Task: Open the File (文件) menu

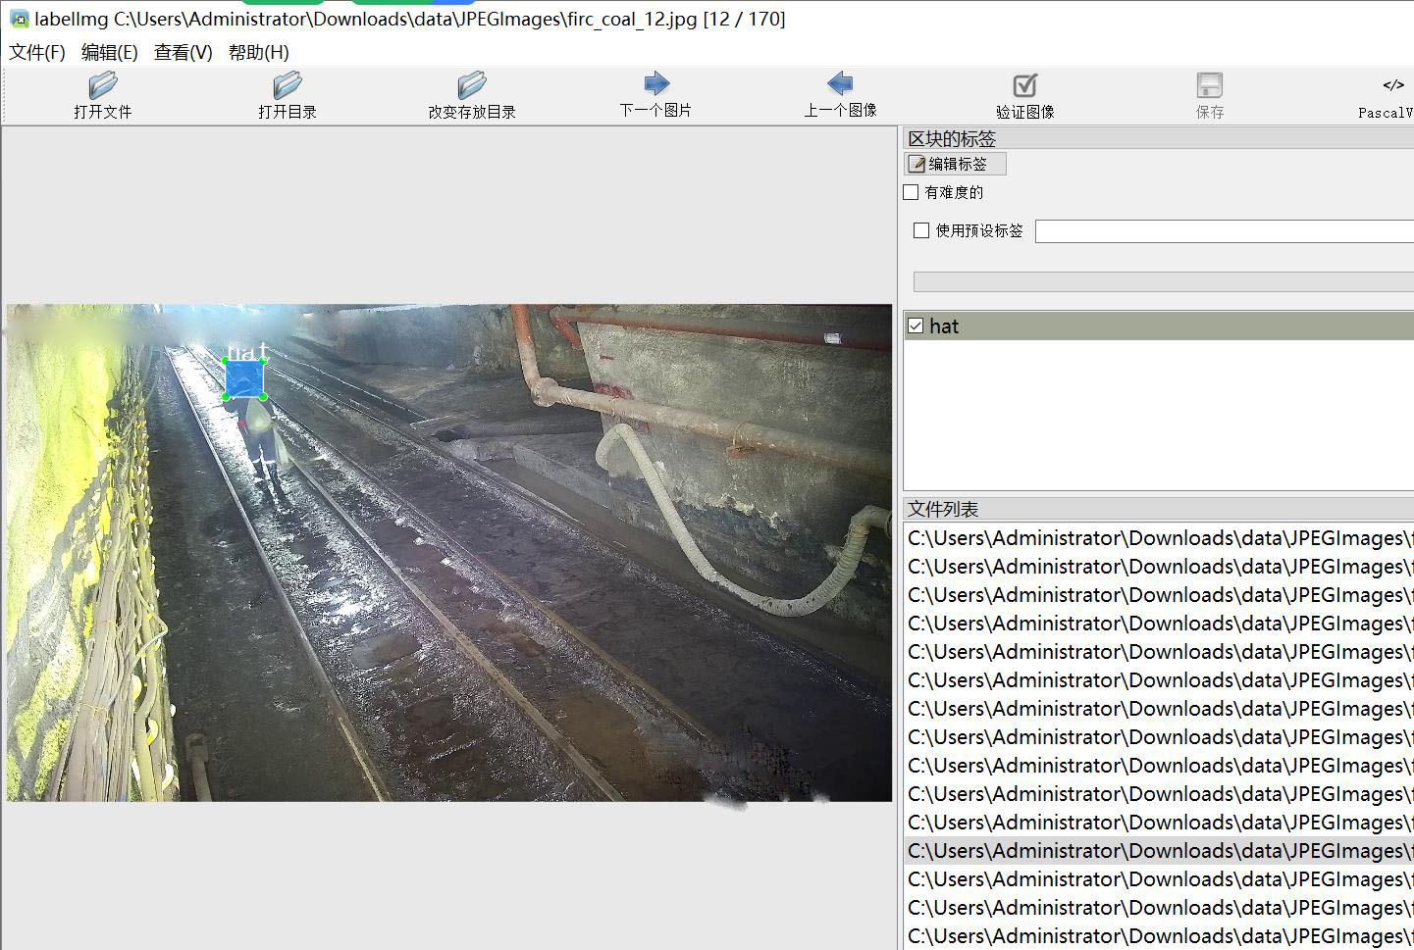Action: (36, 52)
